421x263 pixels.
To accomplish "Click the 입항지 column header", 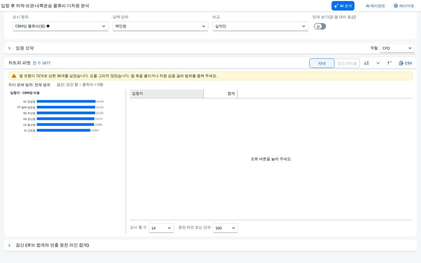I will pos(167,94).
